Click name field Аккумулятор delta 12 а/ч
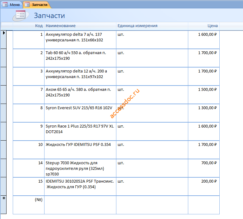 pyautogui.click(x=80, y=76)
